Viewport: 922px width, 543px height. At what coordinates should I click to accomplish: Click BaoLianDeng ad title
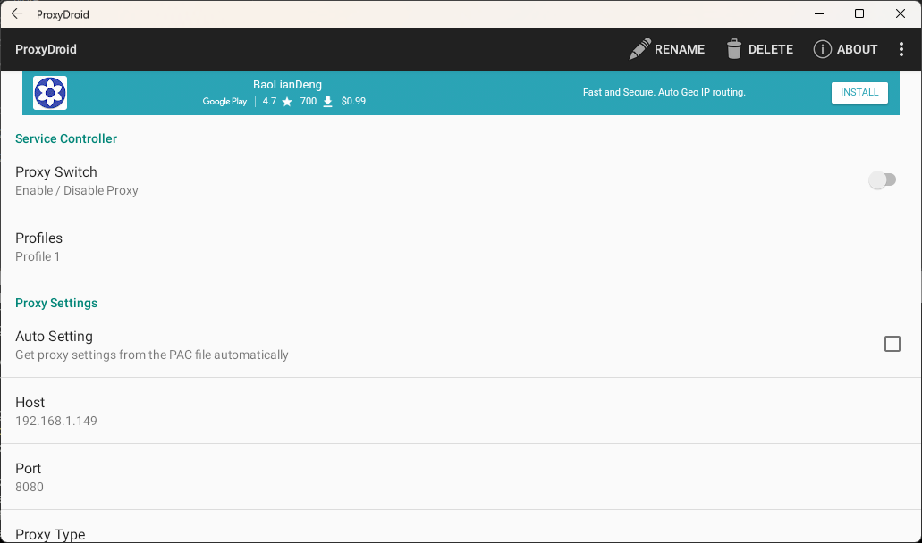click(288, 85)
